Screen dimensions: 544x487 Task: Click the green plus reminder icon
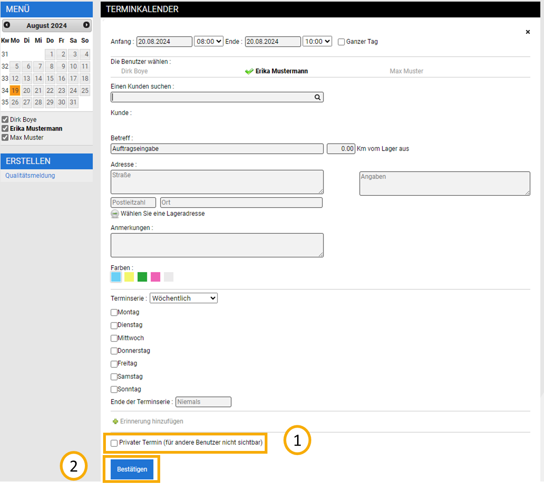(x=115, y=421)
